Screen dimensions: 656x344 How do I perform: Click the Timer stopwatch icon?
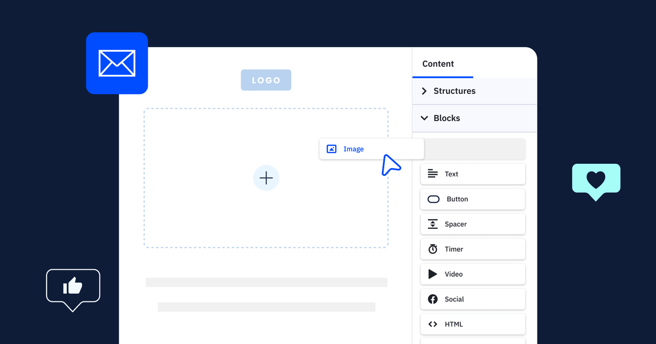pyautogui.click(x=432, y=249)
